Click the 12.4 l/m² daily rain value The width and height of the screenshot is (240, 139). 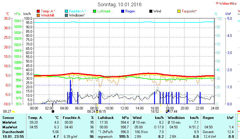210,137
